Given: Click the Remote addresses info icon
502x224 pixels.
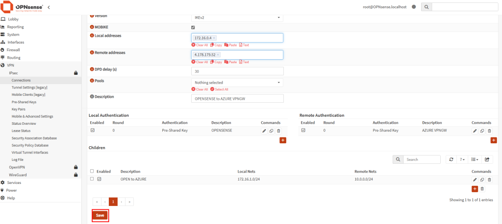Looking at the screenshot, I should 92,52.
